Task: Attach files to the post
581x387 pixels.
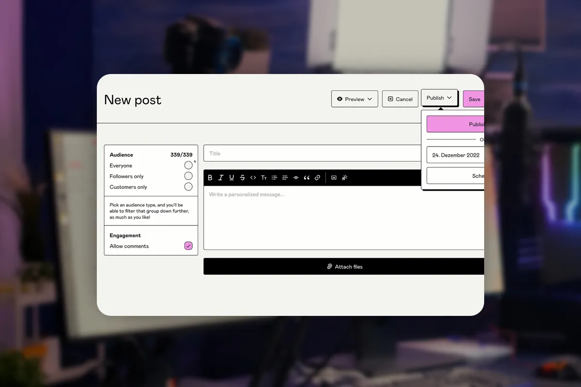Action: [x=344, y=267]
